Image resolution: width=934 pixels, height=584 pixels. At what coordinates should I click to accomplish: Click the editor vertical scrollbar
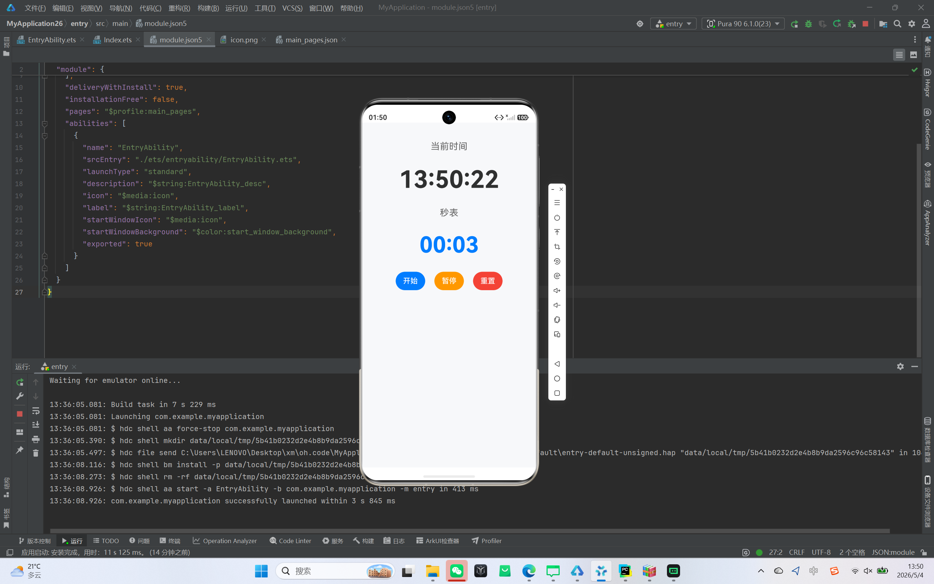(x=919, y=250)
